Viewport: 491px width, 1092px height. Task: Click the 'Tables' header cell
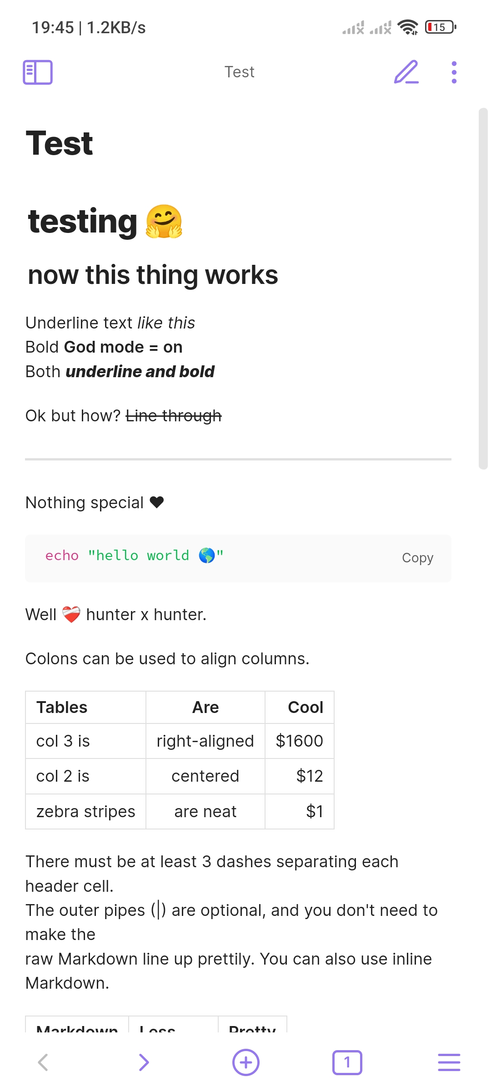point(62,708)
